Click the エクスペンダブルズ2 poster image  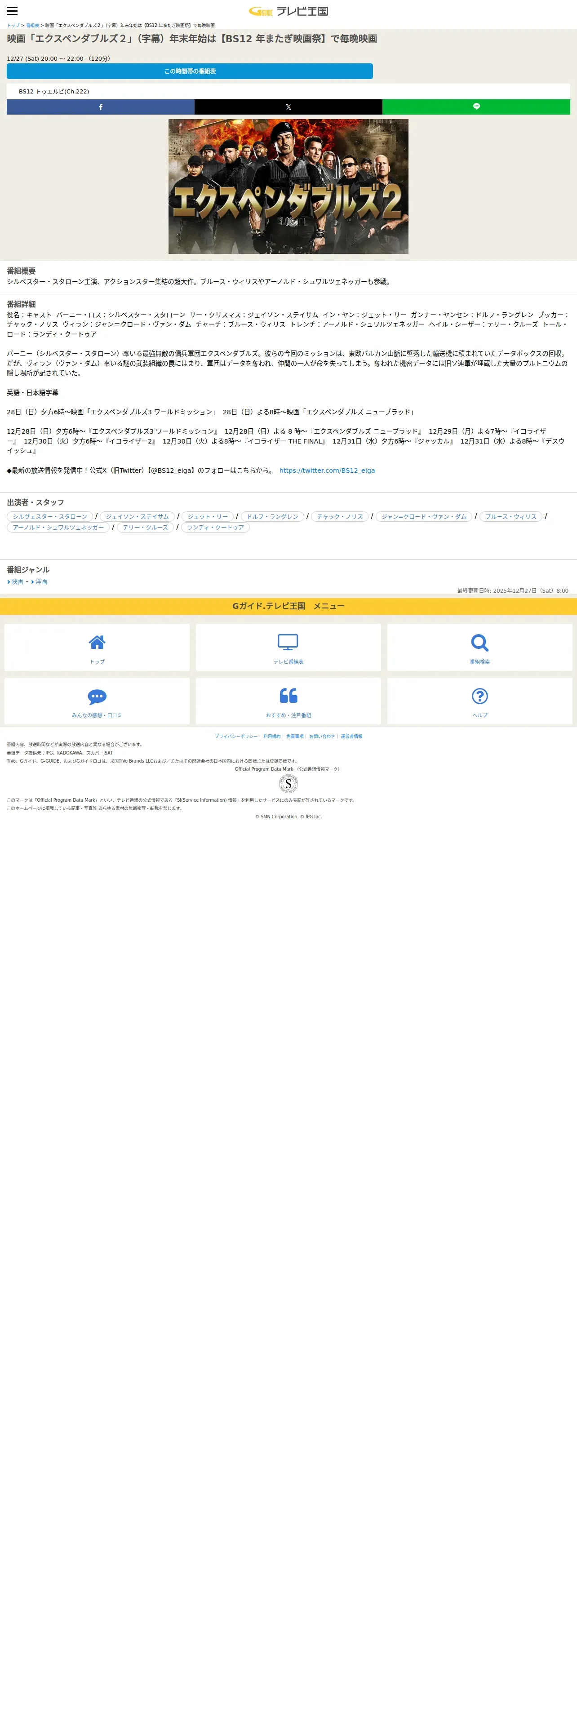pos(288,186)
